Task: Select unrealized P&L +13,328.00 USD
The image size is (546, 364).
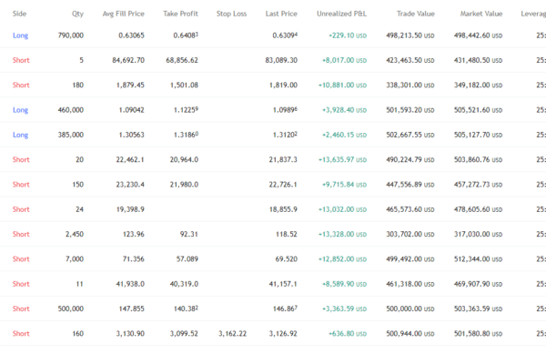Action: (343, 234)
